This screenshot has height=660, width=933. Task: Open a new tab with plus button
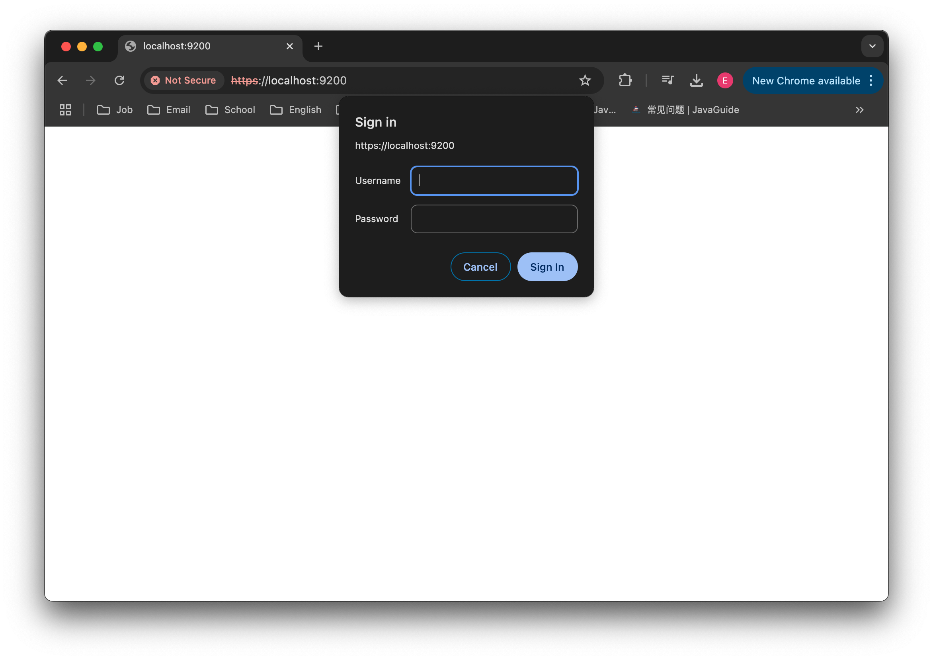point(318,46)
